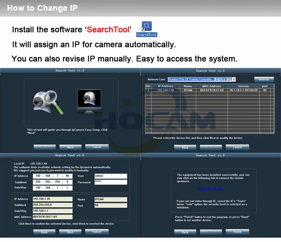
Task: Expand the Network Card dropdown arrow
Action: [234, 79]
